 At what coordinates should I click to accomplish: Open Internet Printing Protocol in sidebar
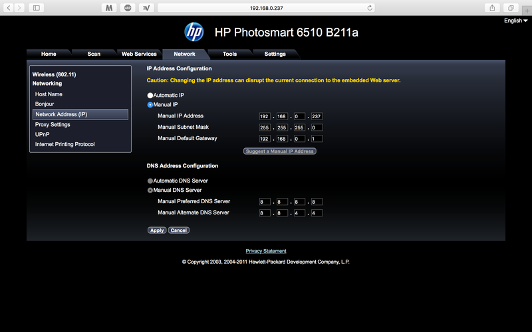click(x=65, y=144)
